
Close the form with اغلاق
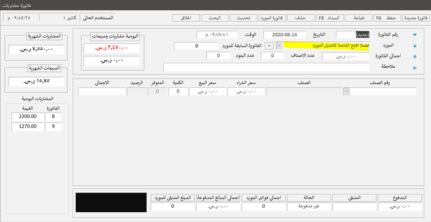[186, 18]
